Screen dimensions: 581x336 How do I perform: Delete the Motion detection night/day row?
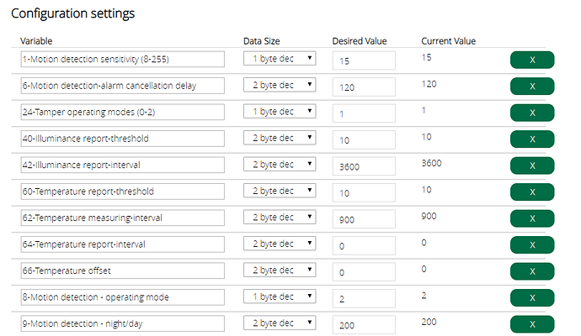tap(532, 324)
